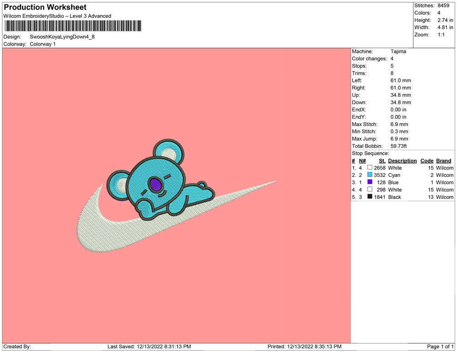The height and width of the screenshot is (351, 457).
Task: Click the Description column header
Action: (402, 161)
